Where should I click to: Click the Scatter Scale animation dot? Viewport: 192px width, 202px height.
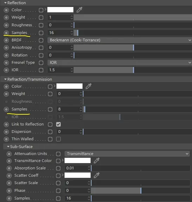[x=9, y=183]
